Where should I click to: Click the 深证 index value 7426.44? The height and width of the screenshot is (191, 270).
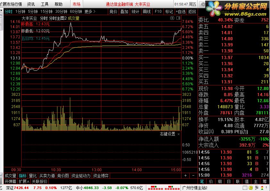coord(21,188)
